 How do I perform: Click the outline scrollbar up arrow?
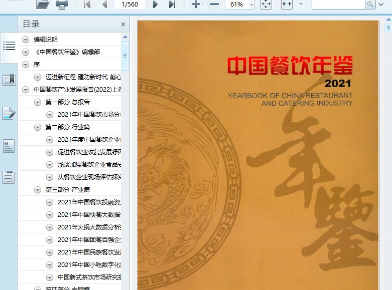point(125,37)
